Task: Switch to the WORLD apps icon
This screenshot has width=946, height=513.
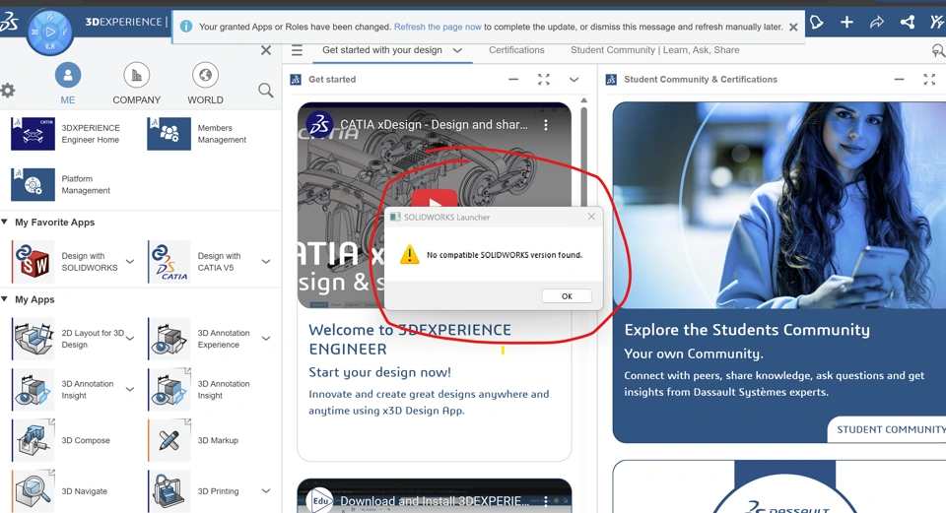Action: pyautogui.click(x=205, y=76)
